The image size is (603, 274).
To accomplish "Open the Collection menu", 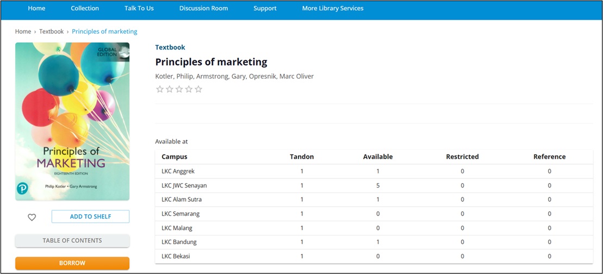I will 85,8.
